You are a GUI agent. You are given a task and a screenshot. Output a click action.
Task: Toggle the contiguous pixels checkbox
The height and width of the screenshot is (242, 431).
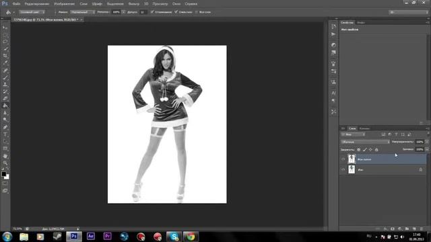click(176, 12)
